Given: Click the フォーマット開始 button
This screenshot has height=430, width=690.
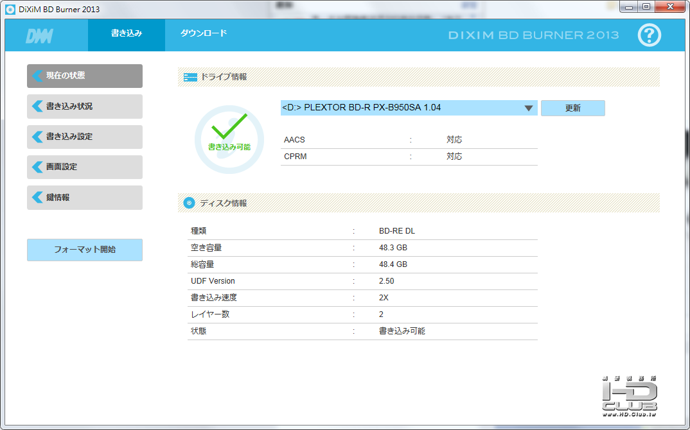Looking at the screenshot, I should pyautogui.click(x=85, y=250).
